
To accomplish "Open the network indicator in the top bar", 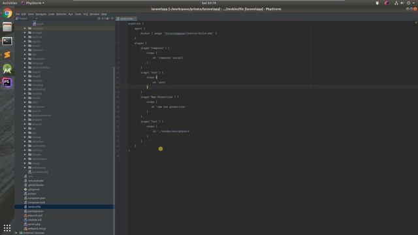I will click(x=396, y=3).
